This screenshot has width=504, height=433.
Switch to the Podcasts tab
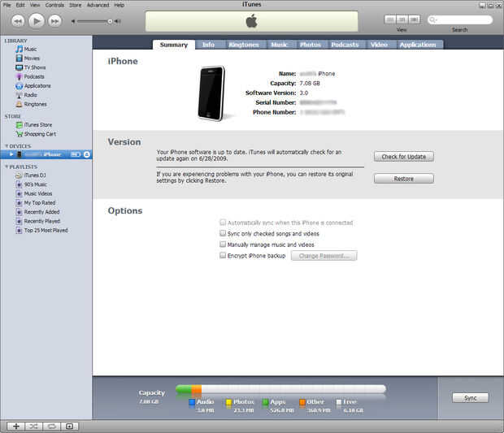(x=345, y=45)
